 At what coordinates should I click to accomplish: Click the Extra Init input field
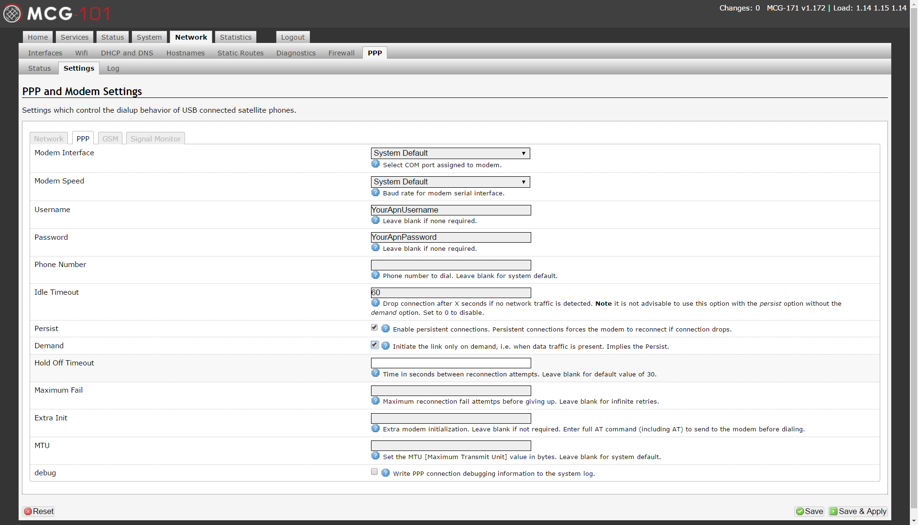[x=451, y=418]
